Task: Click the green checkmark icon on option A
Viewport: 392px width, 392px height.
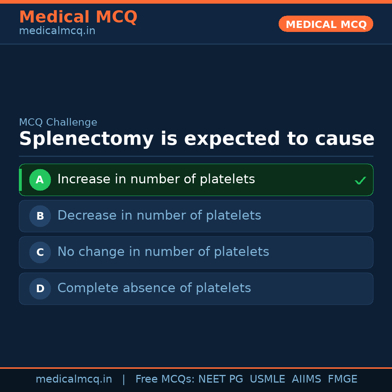Action: pos(360,180)
